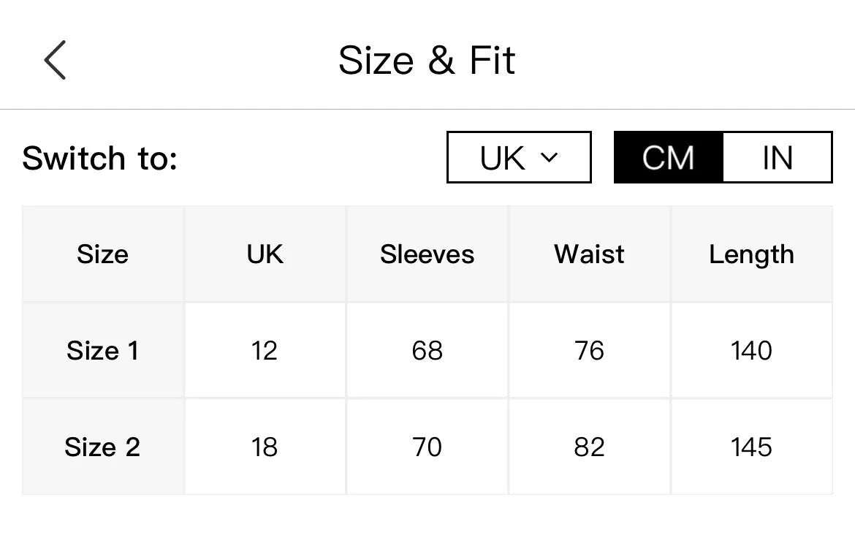Image resolution: width=855 pixels, height=557 pixels.
Task: Click sleeves value 68 in Size 1
Action: point(427,350)
